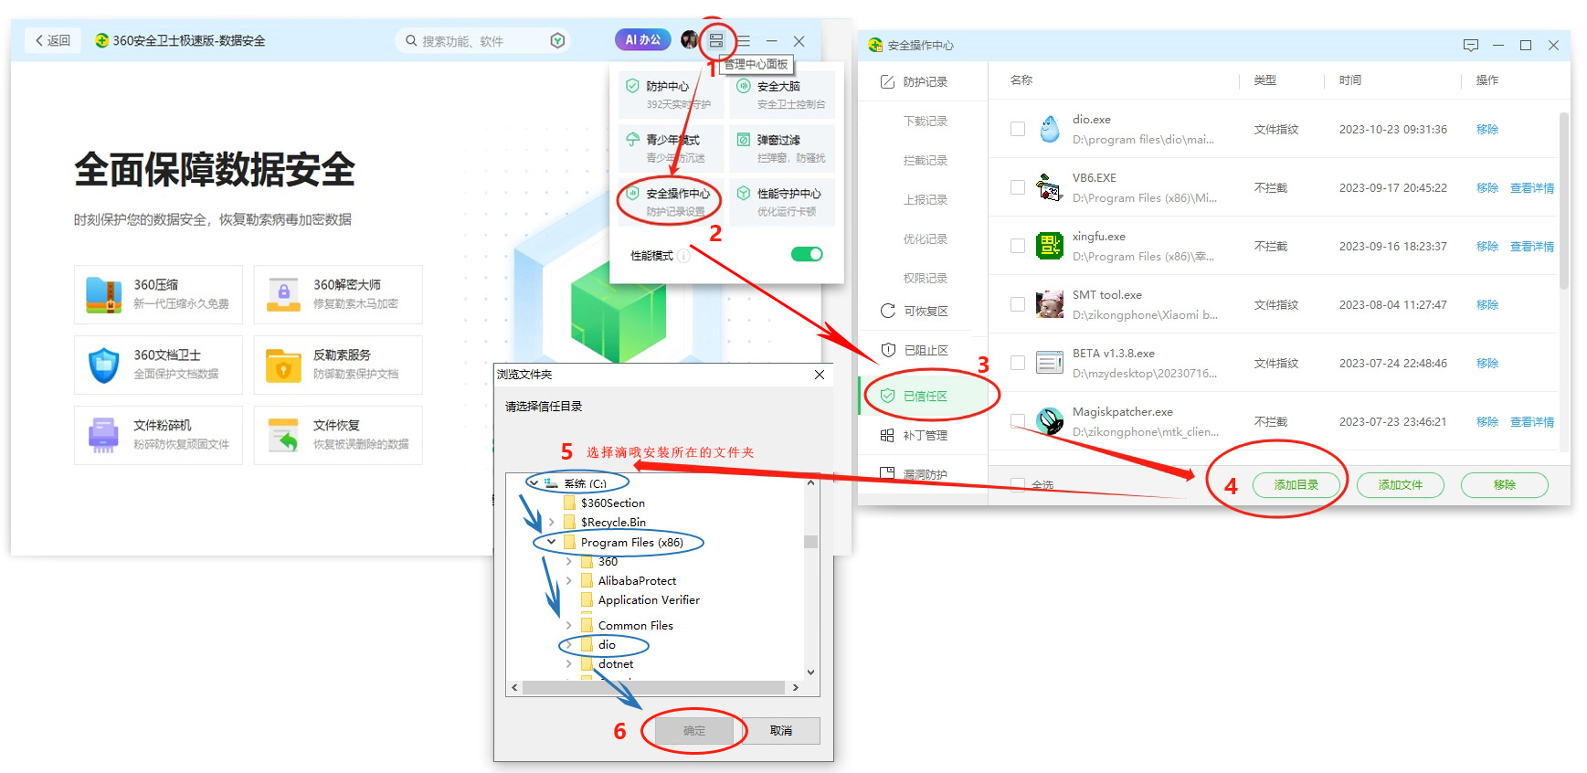1587x773 pixels.
Task: Expand the dotnet folder node
Action: pyautogui.click(x=568, y=663)
